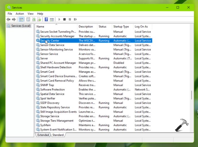This screenshot has height=147, width=198.
Task: Switch to the Extended tab
Action: (43, 135)
